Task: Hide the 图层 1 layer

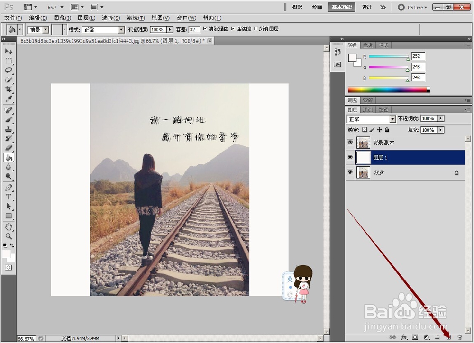Action: pyautogui.click(x=350, y=157)
